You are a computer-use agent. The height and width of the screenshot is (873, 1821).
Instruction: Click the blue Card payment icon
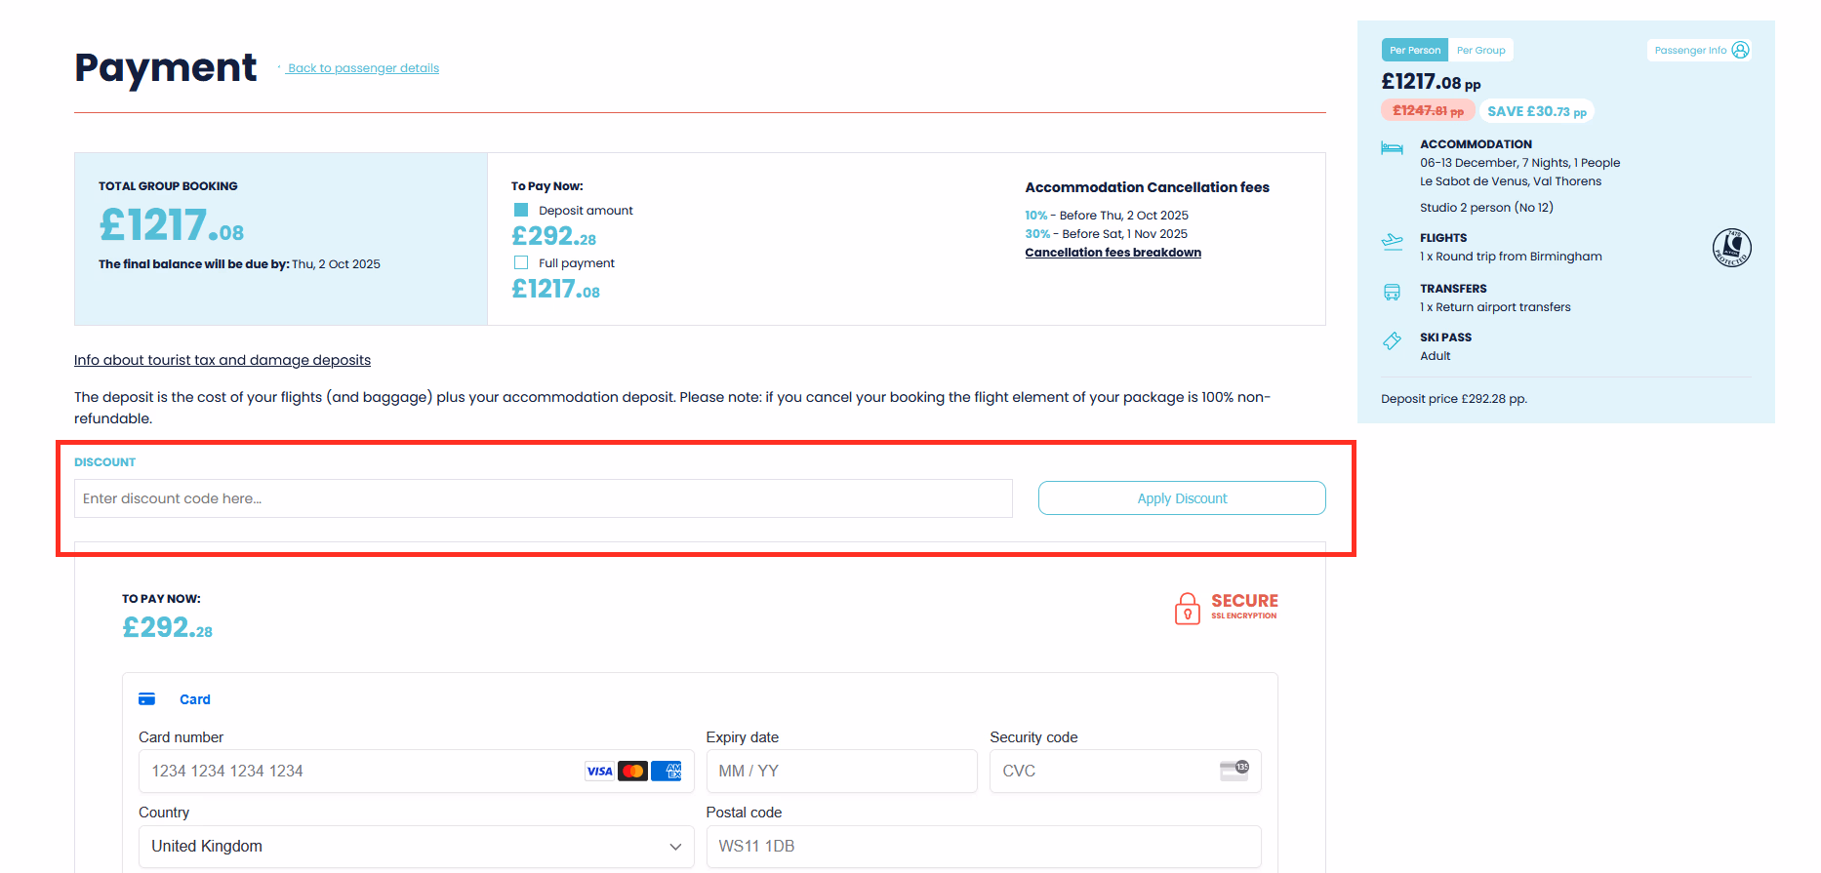[x=147, y=699]
